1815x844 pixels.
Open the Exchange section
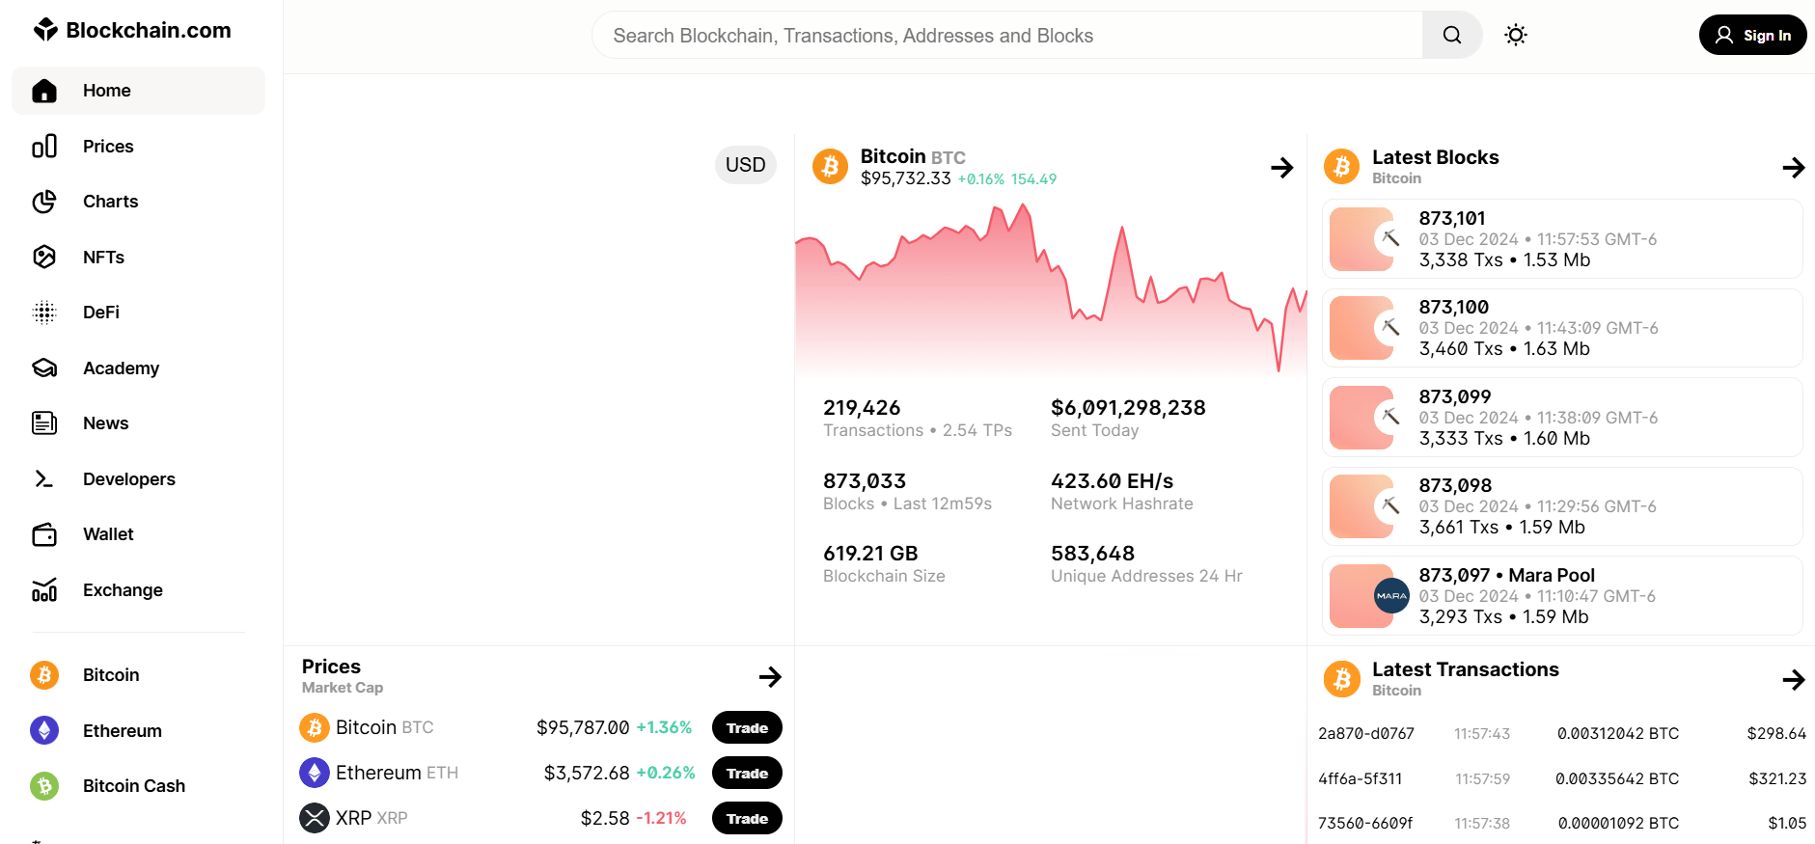click(122, 589)
